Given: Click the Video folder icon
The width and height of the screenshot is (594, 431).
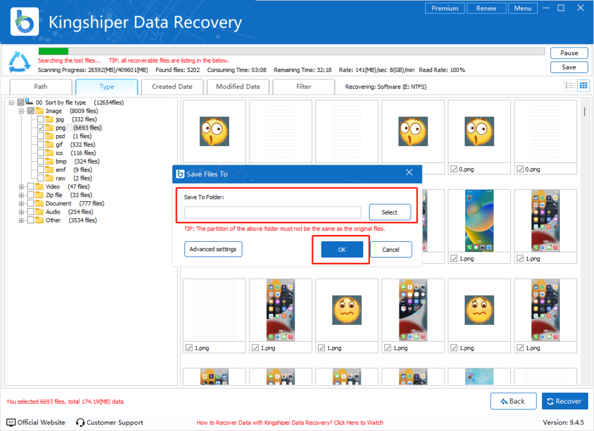Looking at the screenshot, I should (39, 186).
